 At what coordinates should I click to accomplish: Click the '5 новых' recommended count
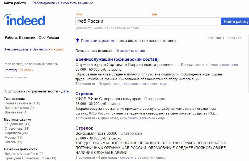tap(57, 49)
